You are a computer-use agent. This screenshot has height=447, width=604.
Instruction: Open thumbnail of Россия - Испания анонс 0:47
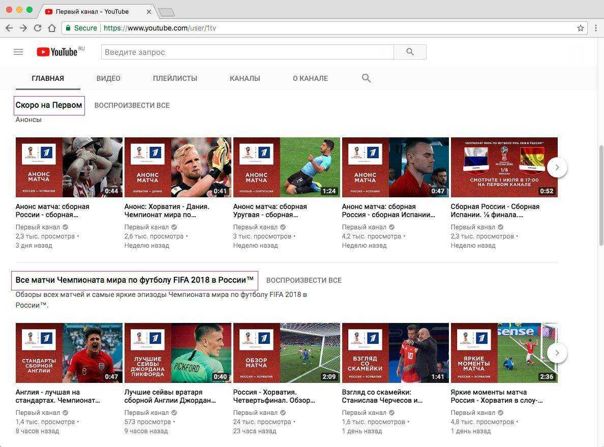coord(395,167)
